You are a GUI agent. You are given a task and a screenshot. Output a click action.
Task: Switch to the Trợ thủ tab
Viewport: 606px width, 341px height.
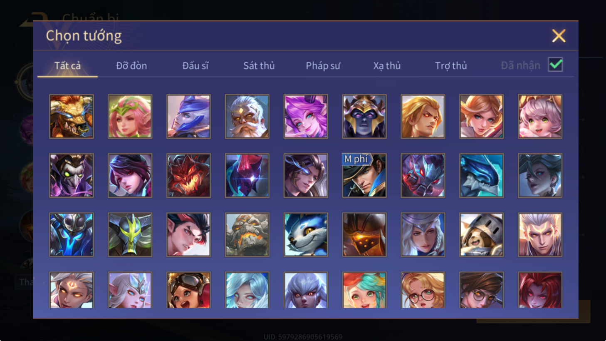451,66
